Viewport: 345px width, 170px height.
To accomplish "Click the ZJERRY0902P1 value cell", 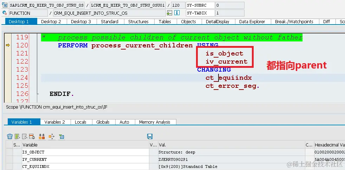I will 232,159.
